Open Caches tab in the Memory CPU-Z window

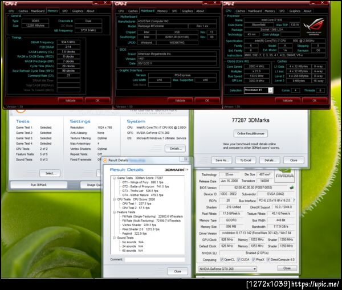23,11
